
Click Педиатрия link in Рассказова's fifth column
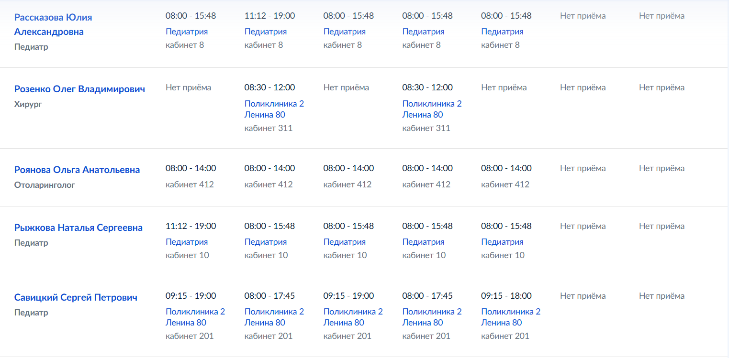(502, 32)
